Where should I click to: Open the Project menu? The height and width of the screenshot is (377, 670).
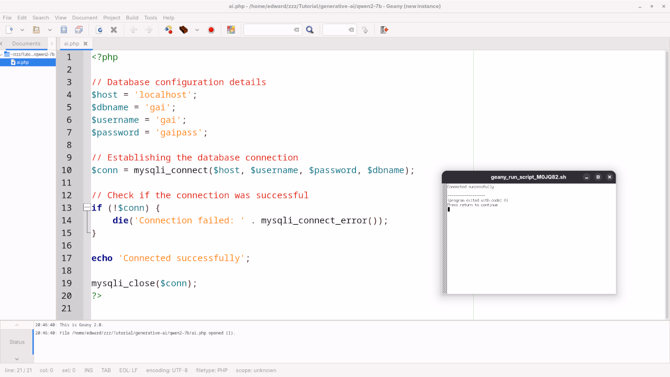click(x=111, y=18)
